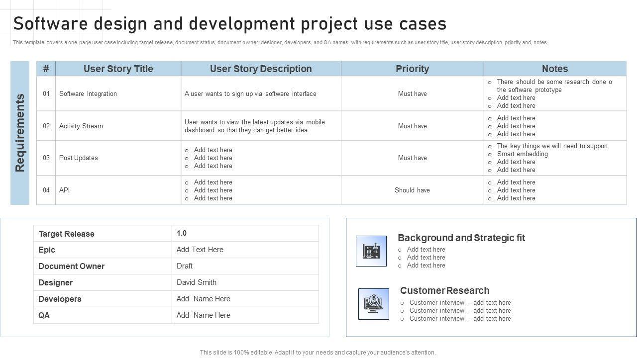The width and height of the screenshot is (637, 358).
Task: Select the Customer Research heading
Action: tap(444, 290)
